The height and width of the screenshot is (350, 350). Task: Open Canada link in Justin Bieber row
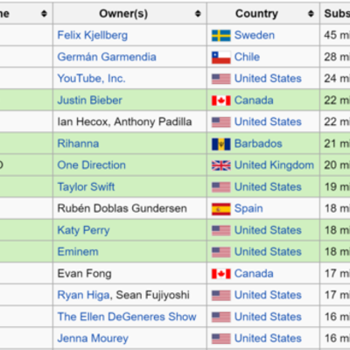(254, 101)
